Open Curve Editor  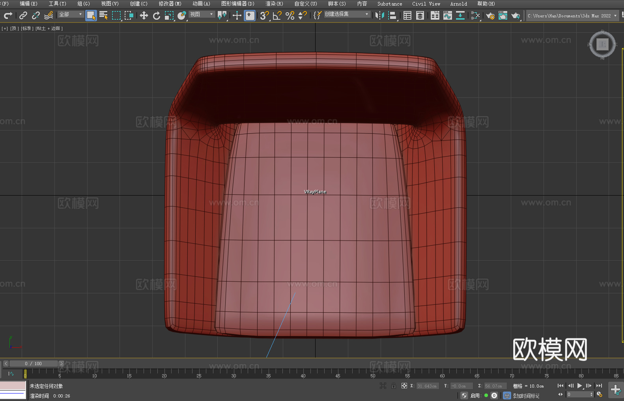click(448, 15)
